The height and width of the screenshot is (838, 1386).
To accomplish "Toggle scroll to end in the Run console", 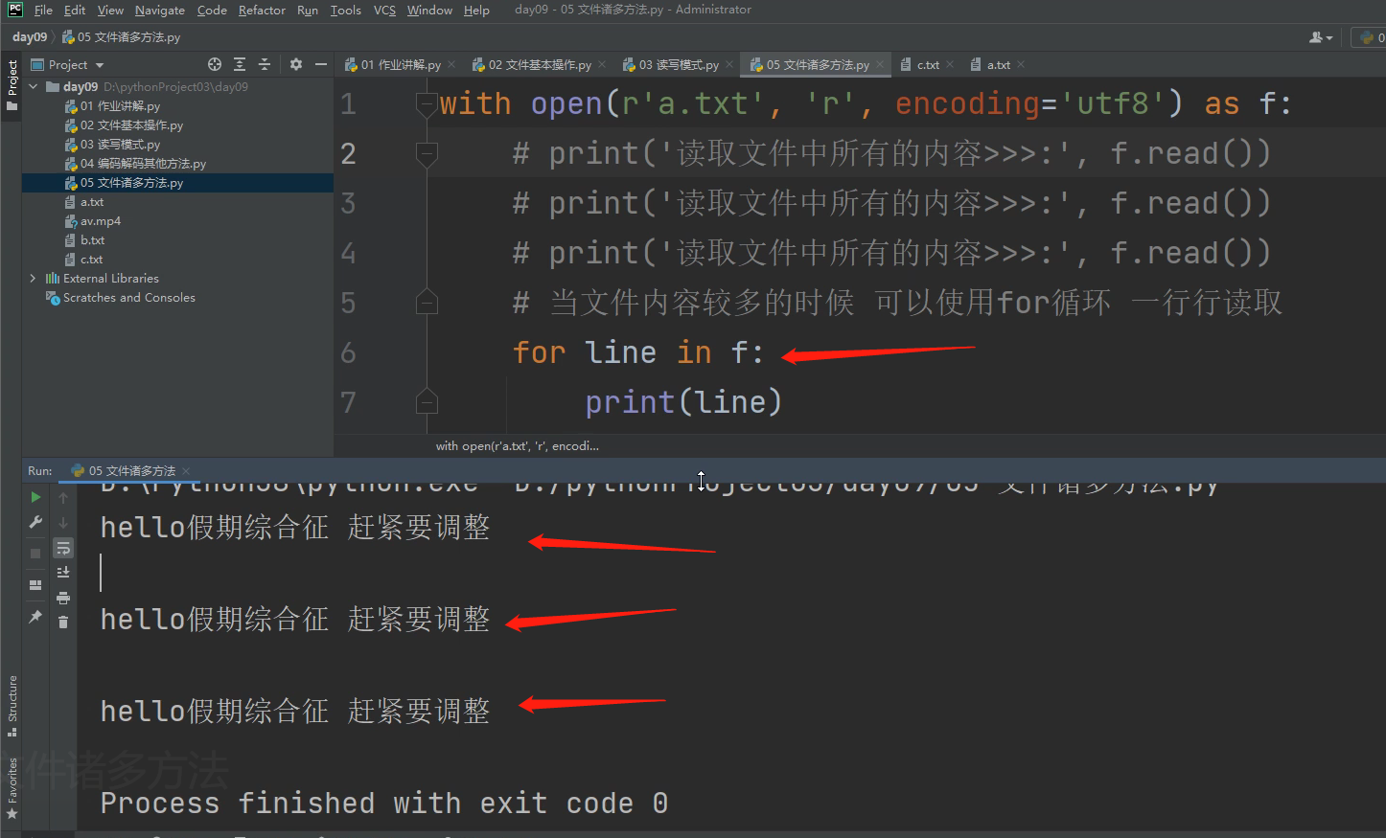I will coord(63,573).
